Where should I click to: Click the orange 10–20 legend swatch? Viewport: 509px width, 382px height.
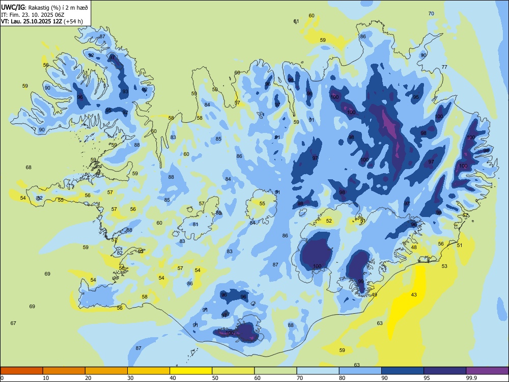64,371
